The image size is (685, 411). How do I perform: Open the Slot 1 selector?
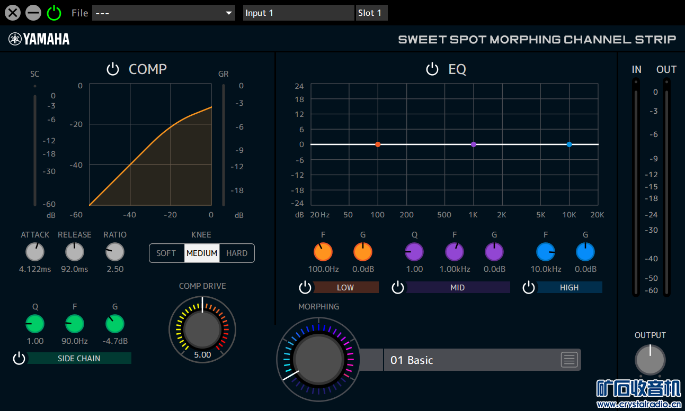371,13
